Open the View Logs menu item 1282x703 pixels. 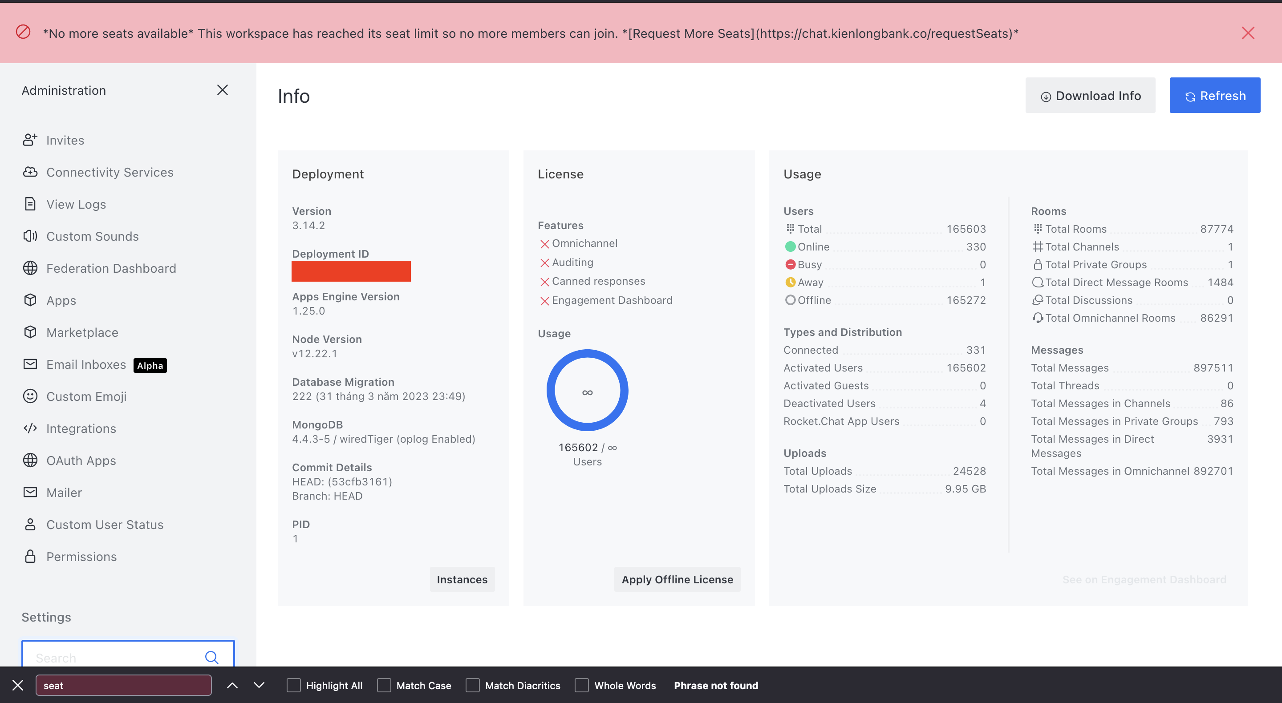pos(76,204)
